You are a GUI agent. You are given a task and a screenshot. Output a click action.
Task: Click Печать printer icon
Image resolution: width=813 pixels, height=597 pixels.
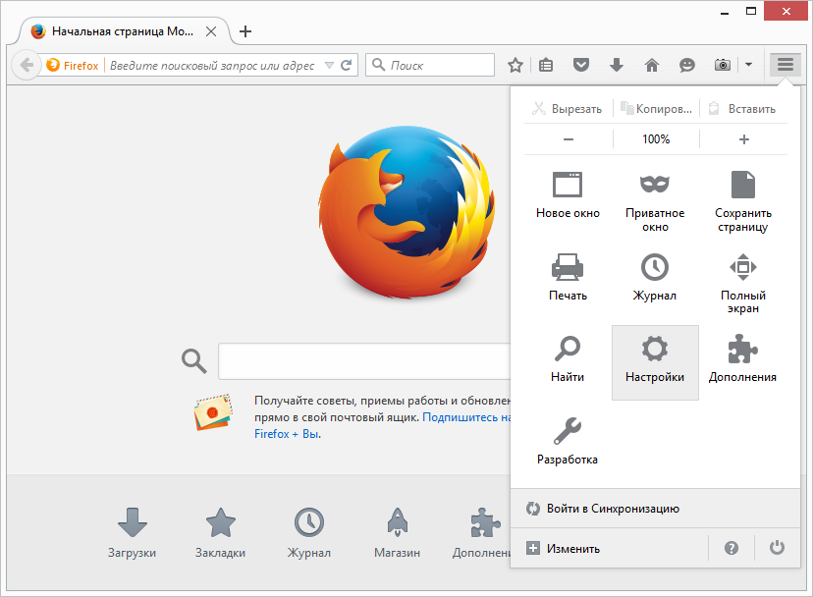tap(568, 275)
